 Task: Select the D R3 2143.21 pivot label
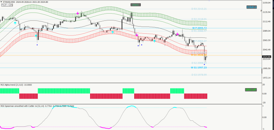click(x=199, y=9)
